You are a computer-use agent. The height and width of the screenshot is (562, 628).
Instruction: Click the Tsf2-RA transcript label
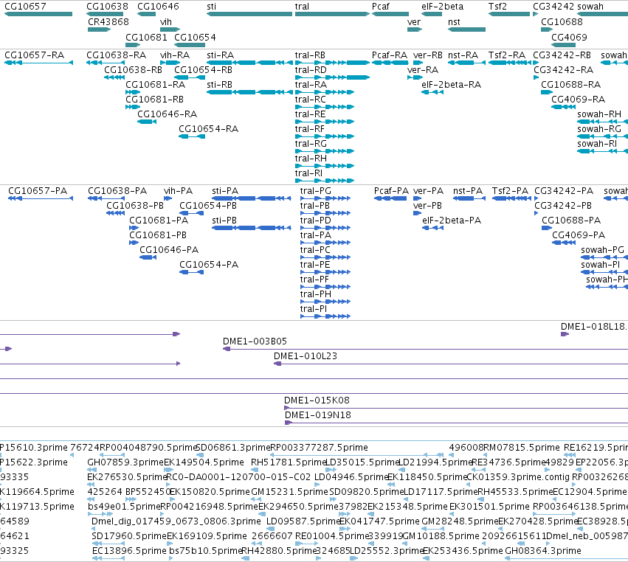click(507, 55)
